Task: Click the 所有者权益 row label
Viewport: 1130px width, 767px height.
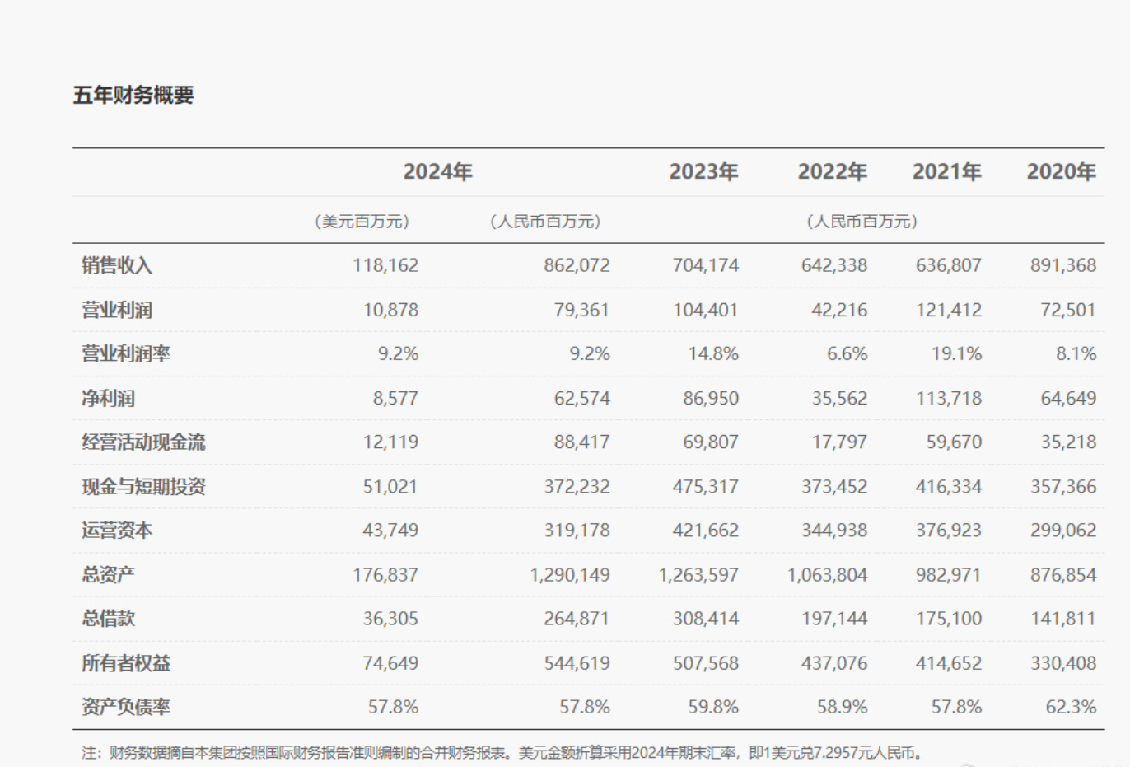Action: (126, 662)
